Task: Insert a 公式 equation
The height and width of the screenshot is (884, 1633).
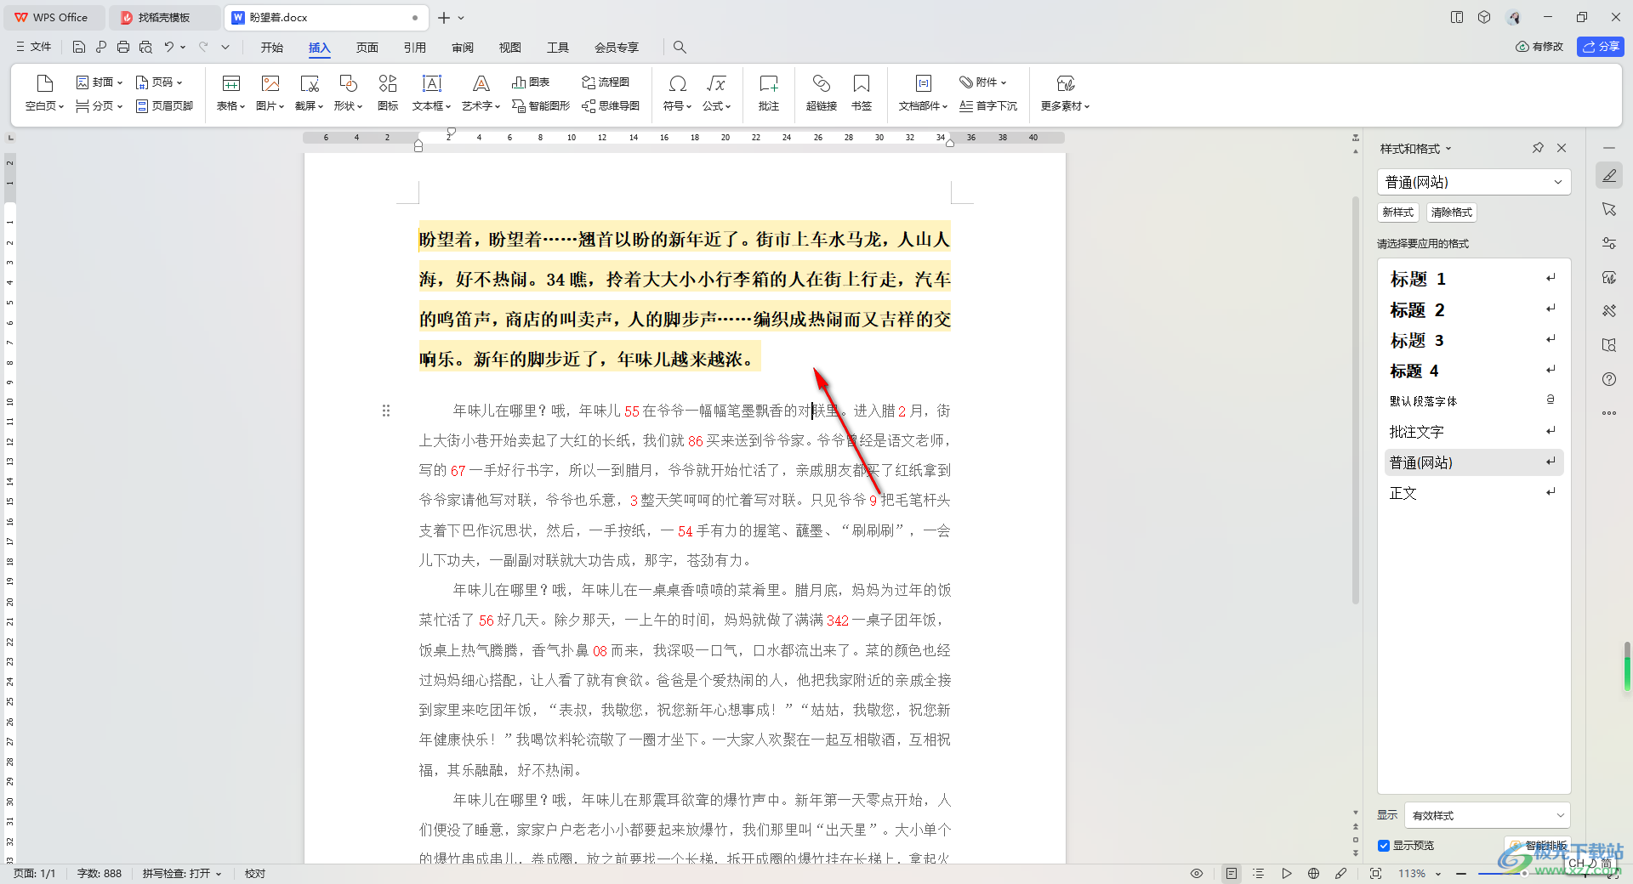Action: (x=716, y=83)
